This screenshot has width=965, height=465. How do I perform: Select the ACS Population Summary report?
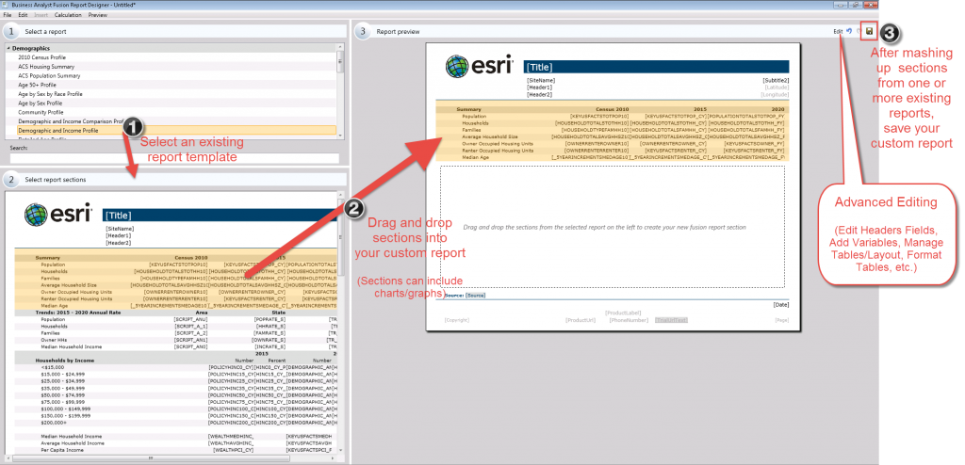[x=172, y=75]
